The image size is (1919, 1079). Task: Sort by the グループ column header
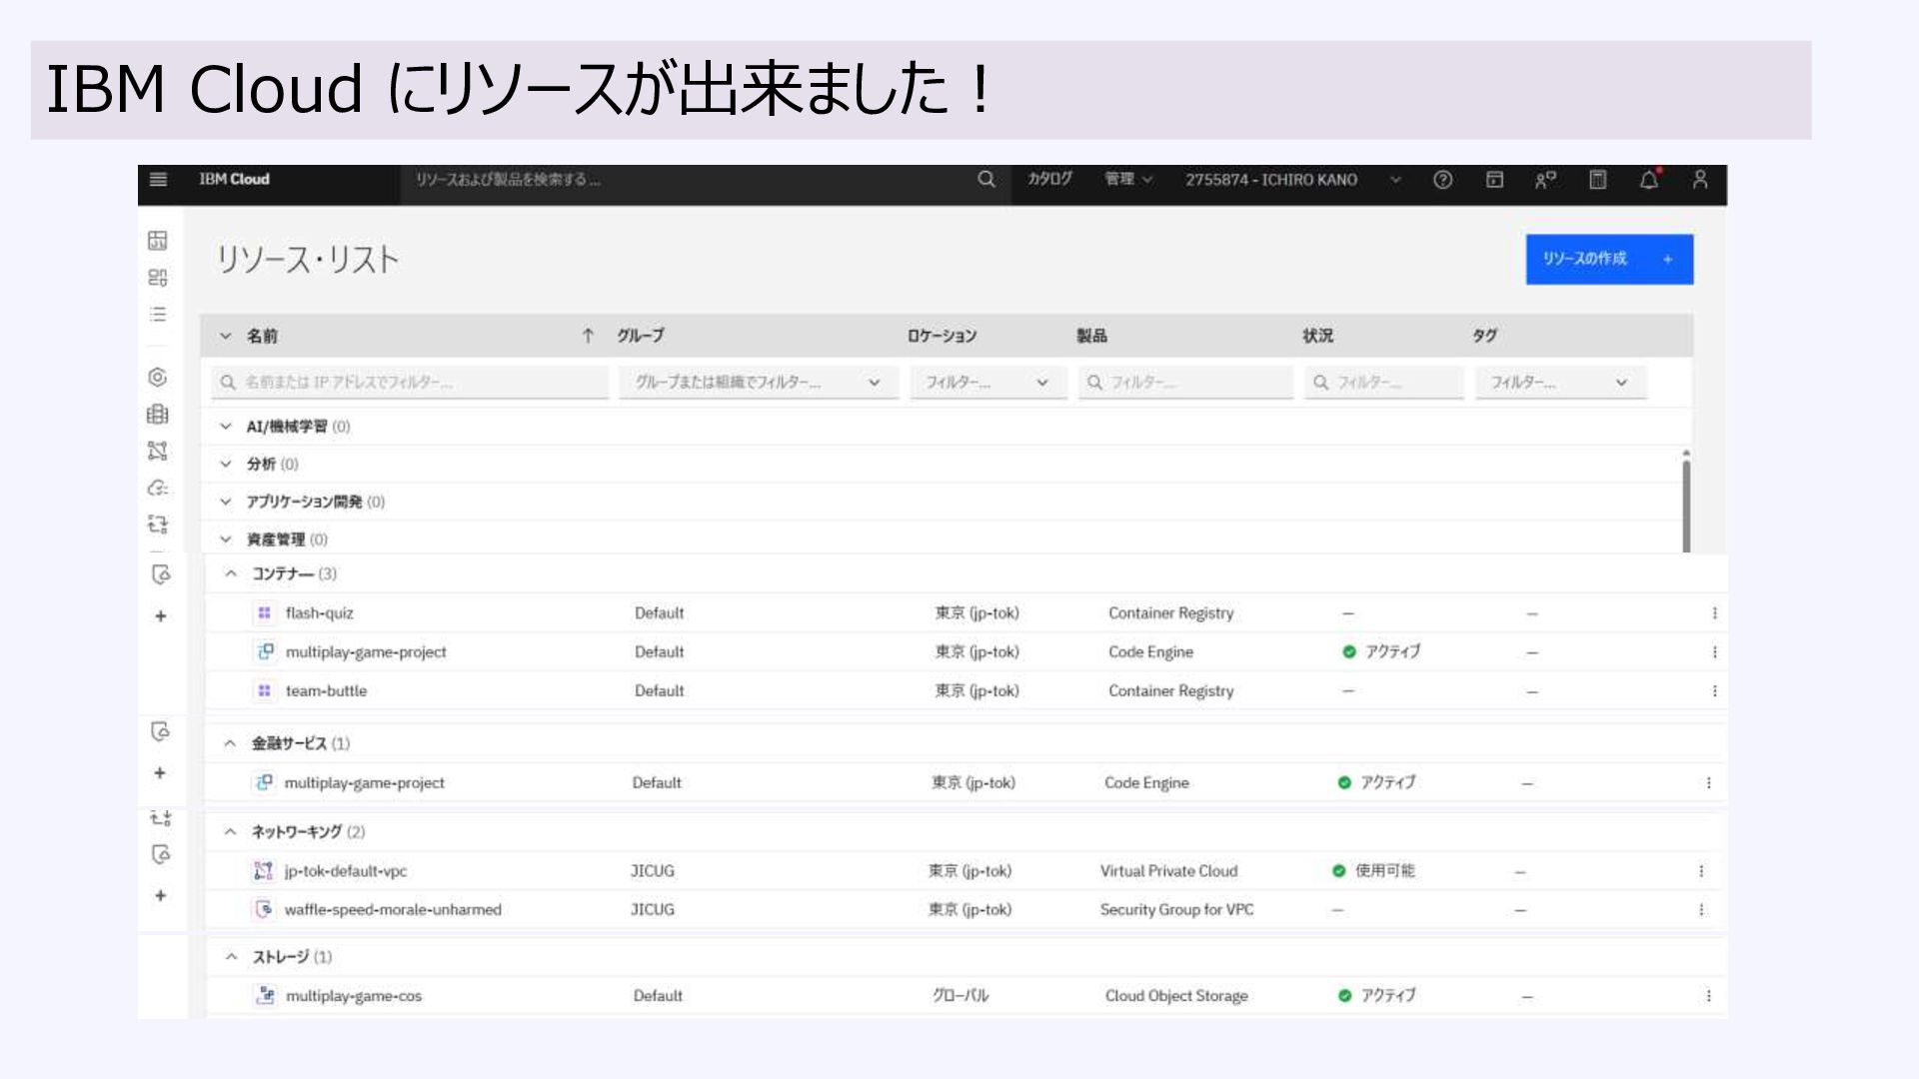[x=640, y=337]
